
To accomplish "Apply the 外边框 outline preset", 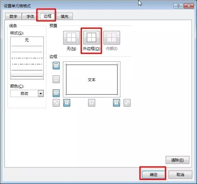I will pyautogui.click(x=91, y=38).
